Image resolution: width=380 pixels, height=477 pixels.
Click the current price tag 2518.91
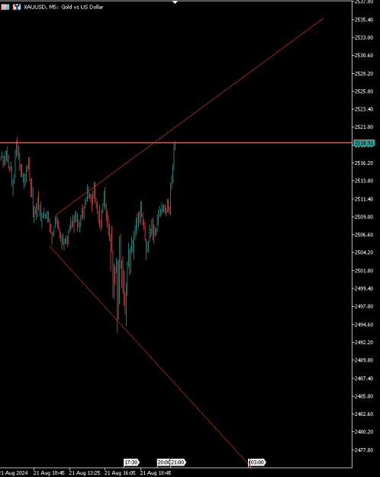[364, 143]
